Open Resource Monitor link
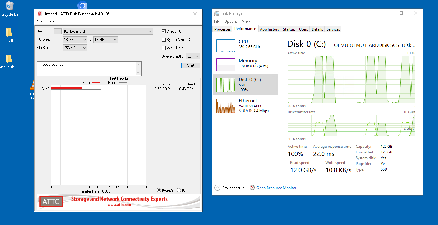This screenshot has height=225, width=438. coord(276,188)
